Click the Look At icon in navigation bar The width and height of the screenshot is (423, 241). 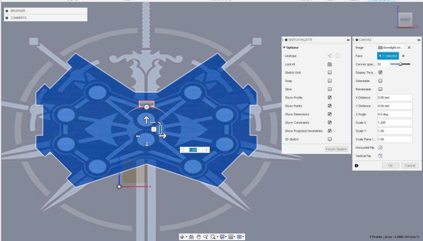point(191,237)
